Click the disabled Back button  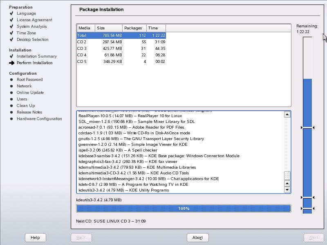(x=81, y=238)
